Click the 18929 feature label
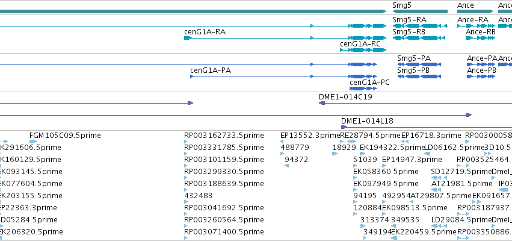The image size is (512, 241). tap(344, 148)
